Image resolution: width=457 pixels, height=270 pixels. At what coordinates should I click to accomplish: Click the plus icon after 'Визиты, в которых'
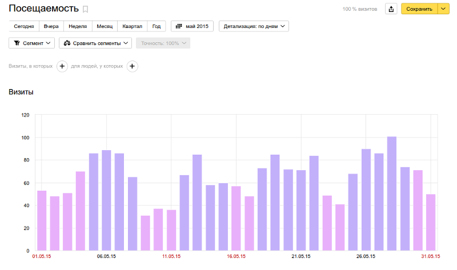point(62,66)
